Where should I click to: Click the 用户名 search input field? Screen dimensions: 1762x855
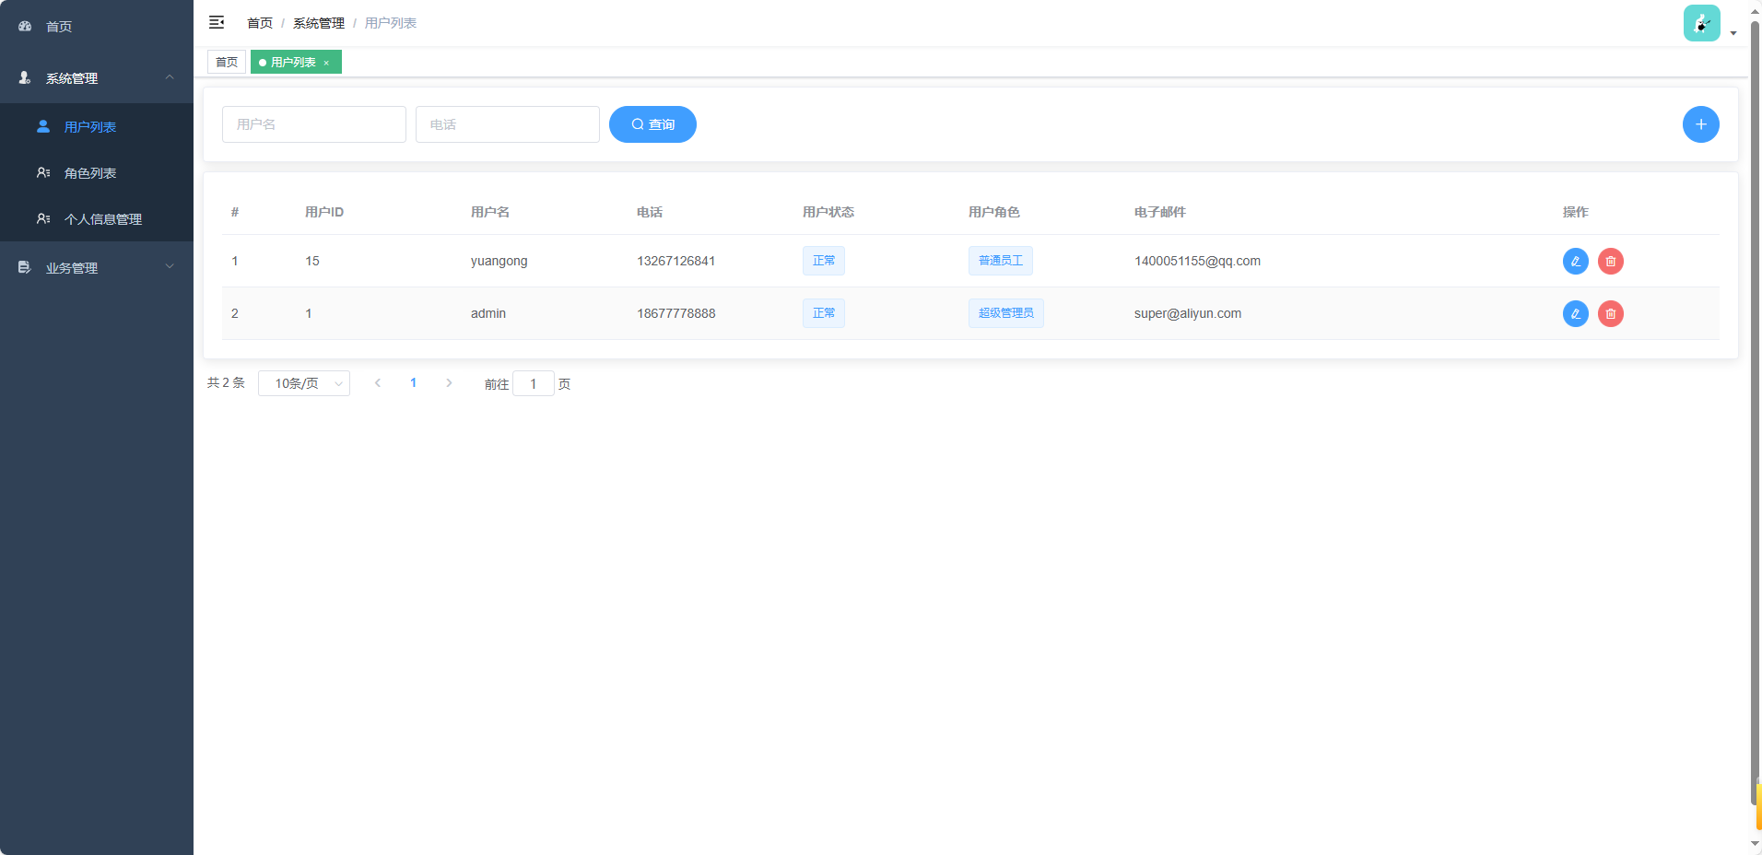coord(314,124)
